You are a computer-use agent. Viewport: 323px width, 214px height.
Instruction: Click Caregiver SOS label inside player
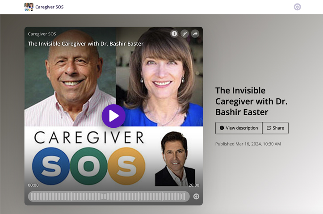(42, 34)
